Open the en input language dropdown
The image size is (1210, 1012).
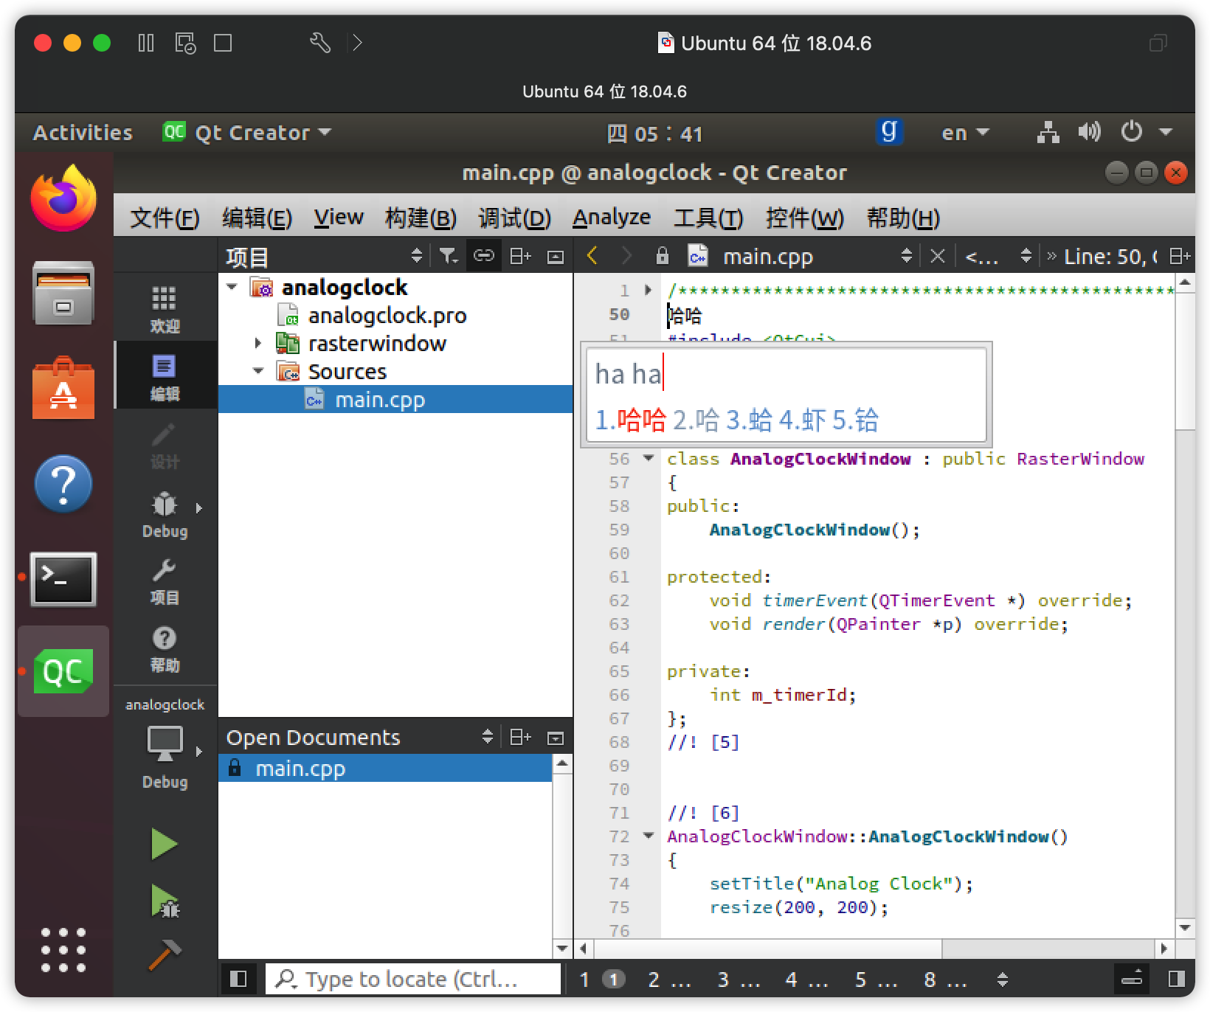coord(965,133)
